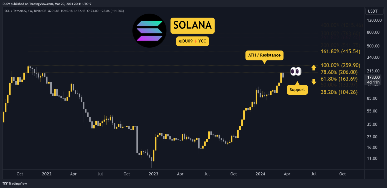Viewport: 387px width, 188px height.
Task: Click the @DU09 YCC author tag
Action: [192, 41]
